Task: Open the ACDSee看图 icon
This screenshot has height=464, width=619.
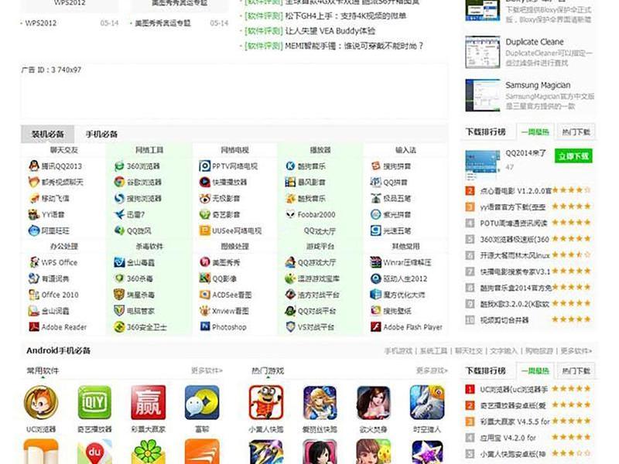Action: 204,295
